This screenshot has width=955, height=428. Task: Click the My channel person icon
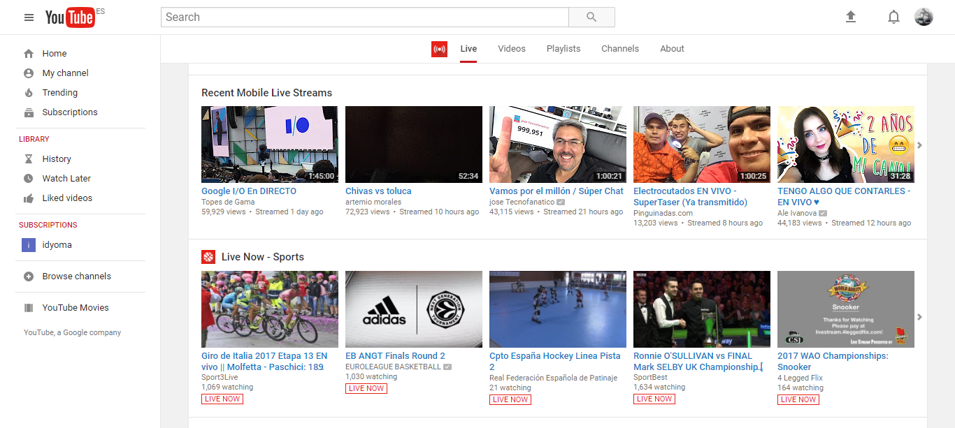(29, 73)
